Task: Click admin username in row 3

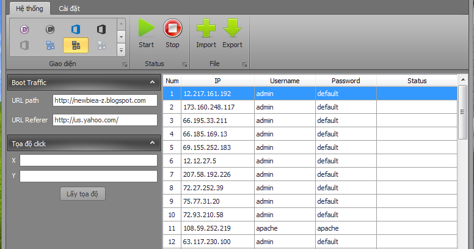Action: click(x=285, y=121)
